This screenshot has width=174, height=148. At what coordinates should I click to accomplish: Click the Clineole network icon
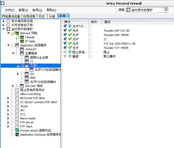point(22,37)
